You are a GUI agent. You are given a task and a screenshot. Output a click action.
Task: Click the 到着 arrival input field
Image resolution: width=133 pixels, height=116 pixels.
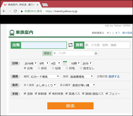tap(107, 45)
